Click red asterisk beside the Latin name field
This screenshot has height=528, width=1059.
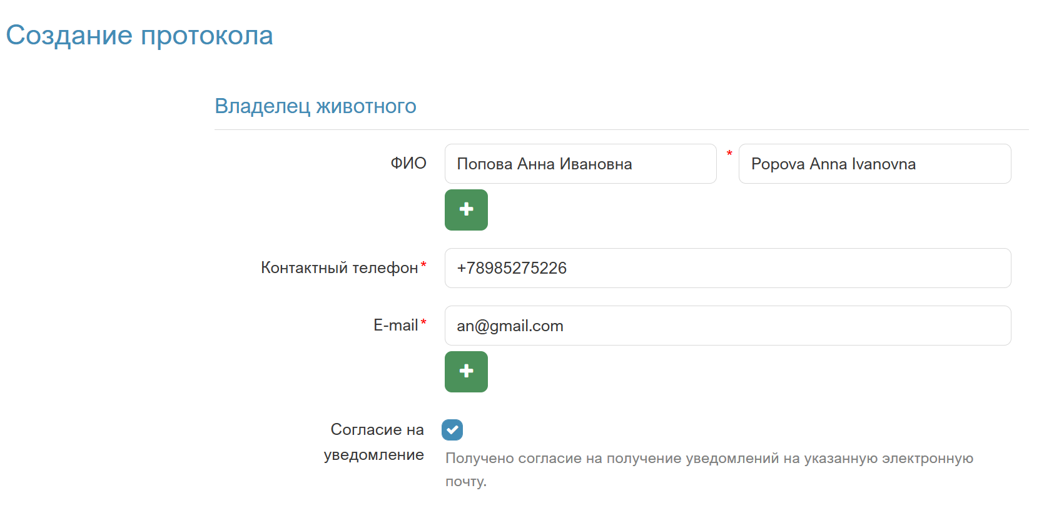tap(729, 154)
